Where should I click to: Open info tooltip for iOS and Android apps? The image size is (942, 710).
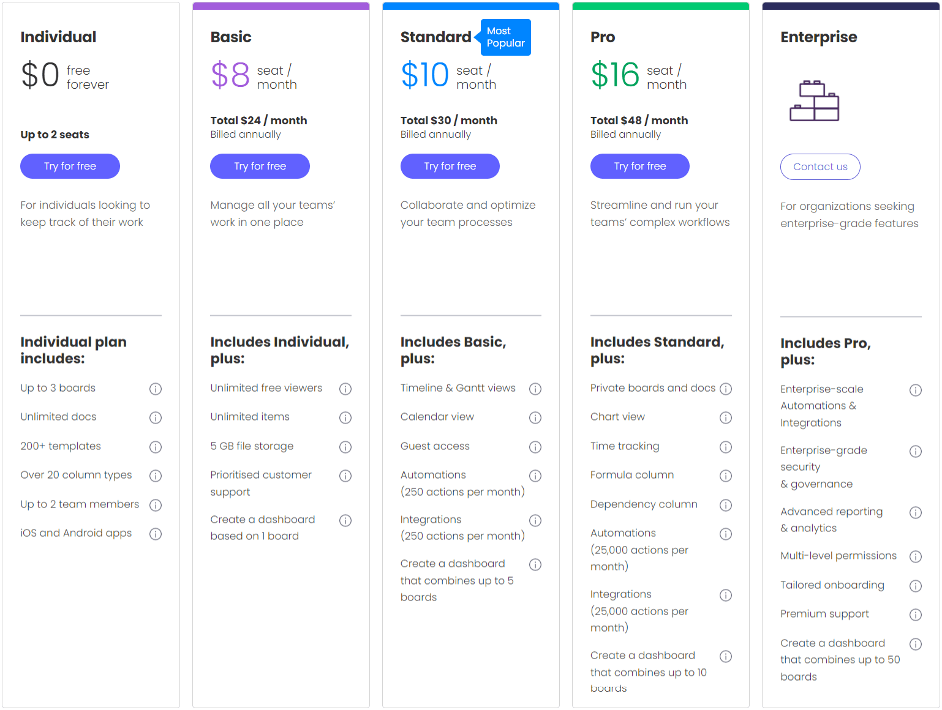pos(156,534)
